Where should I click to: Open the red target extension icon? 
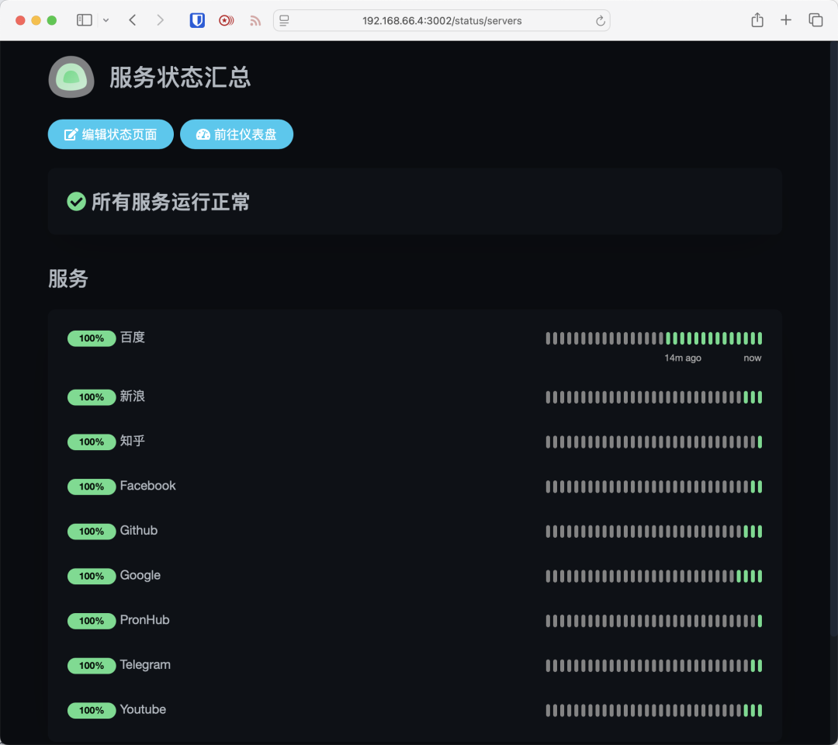(x=226, y=20)
